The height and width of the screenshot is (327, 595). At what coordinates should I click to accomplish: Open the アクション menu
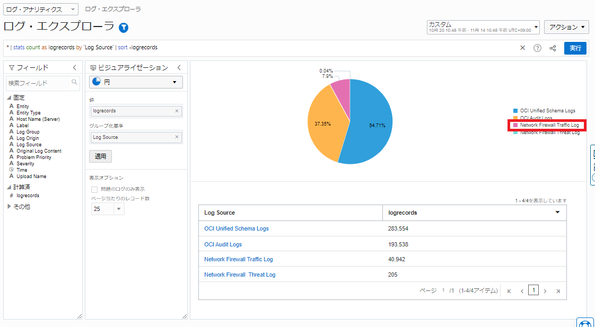566,27
